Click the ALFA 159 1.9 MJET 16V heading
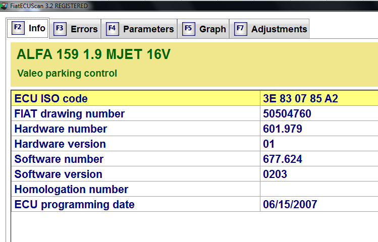378x242 pixels. (93, 54)
